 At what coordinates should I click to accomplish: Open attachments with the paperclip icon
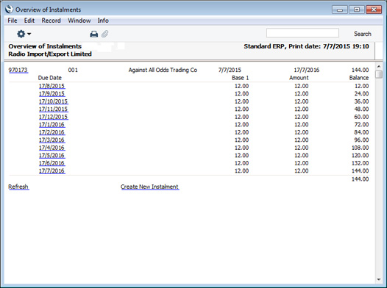click(105, 34)
